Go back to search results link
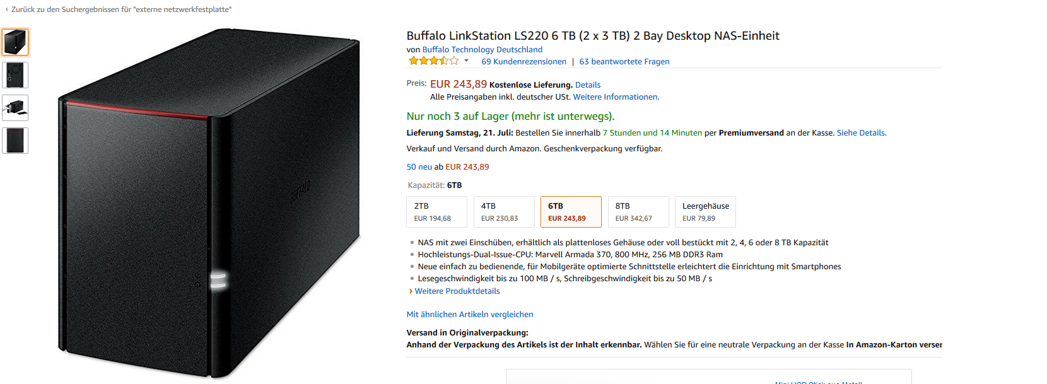 (120, 9)
